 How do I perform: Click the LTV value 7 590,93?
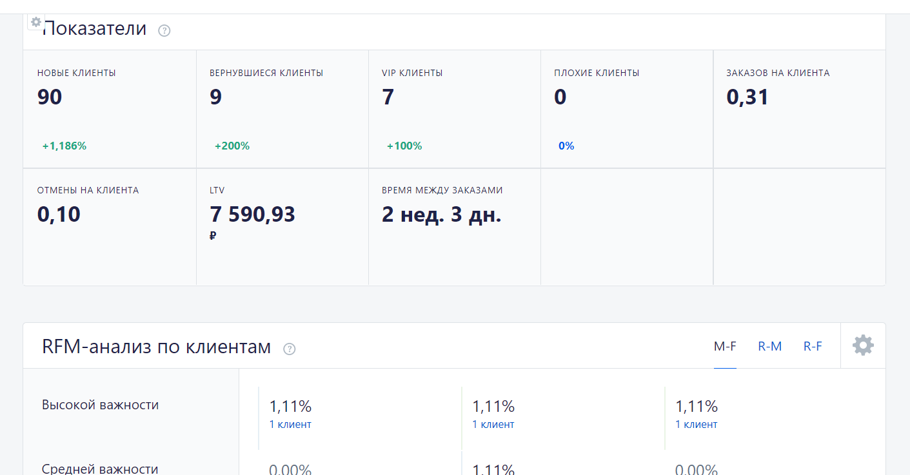pyautogui.click(x=252, y=215)
